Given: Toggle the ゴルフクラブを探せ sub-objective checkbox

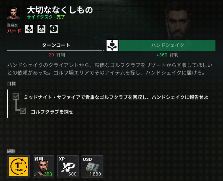Looking at the screenshot, I should pyautogui.click(x=23, y=111).
